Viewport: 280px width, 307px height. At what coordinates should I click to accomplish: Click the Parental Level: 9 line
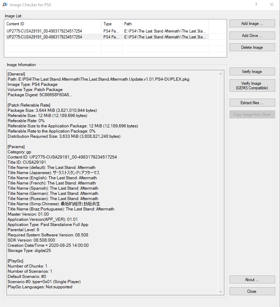pos(23,230)
